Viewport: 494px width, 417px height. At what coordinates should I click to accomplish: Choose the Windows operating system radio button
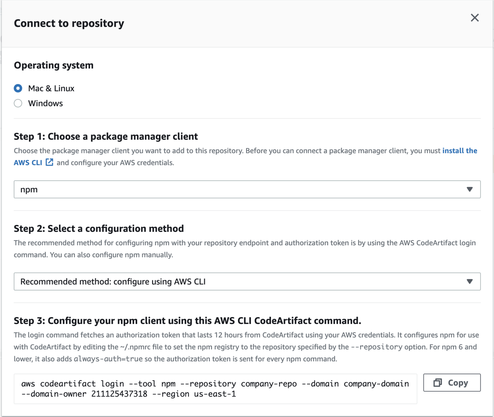(18, 103)
